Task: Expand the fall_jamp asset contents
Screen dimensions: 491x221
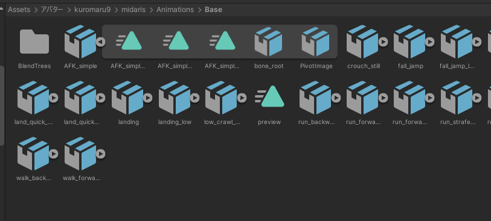Action: click(430, 42)
